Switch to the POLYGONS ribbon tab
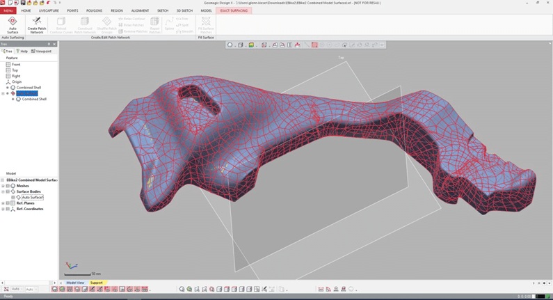Screen dimensions: 553x300 click(94, 10)
